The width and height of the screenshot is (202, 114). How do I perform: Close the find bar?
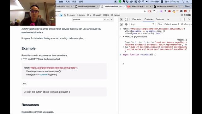coord(111,19)
